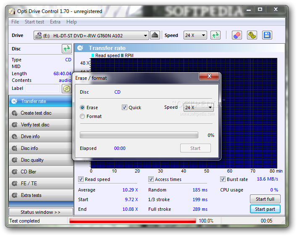Image resolution: width=297 pixels, height=236 pixels.
Task: Click the Start full button
Action: 265,199
